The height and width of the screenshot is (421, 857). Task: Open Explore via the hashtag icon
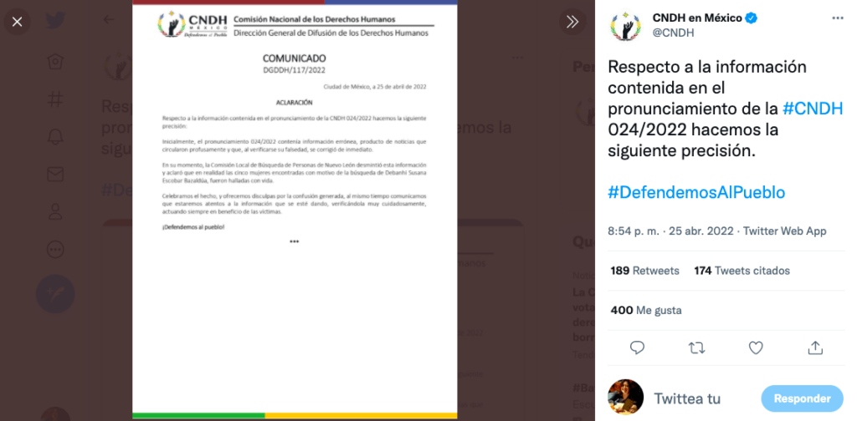[55, 99]
